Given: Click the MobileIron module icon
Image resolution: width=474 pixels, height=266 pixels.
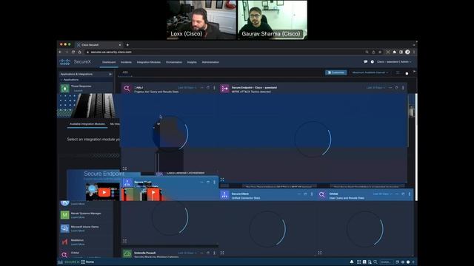Looking at the screenshot, I should pos(64,242).
